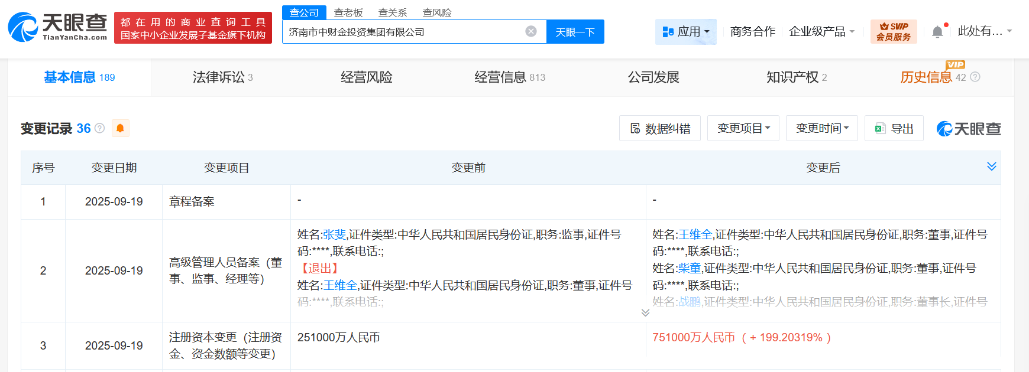The width and height of the screenshot is (1029, 372).
Task: Expand all rows with double chevron
Action: [991, 167]
